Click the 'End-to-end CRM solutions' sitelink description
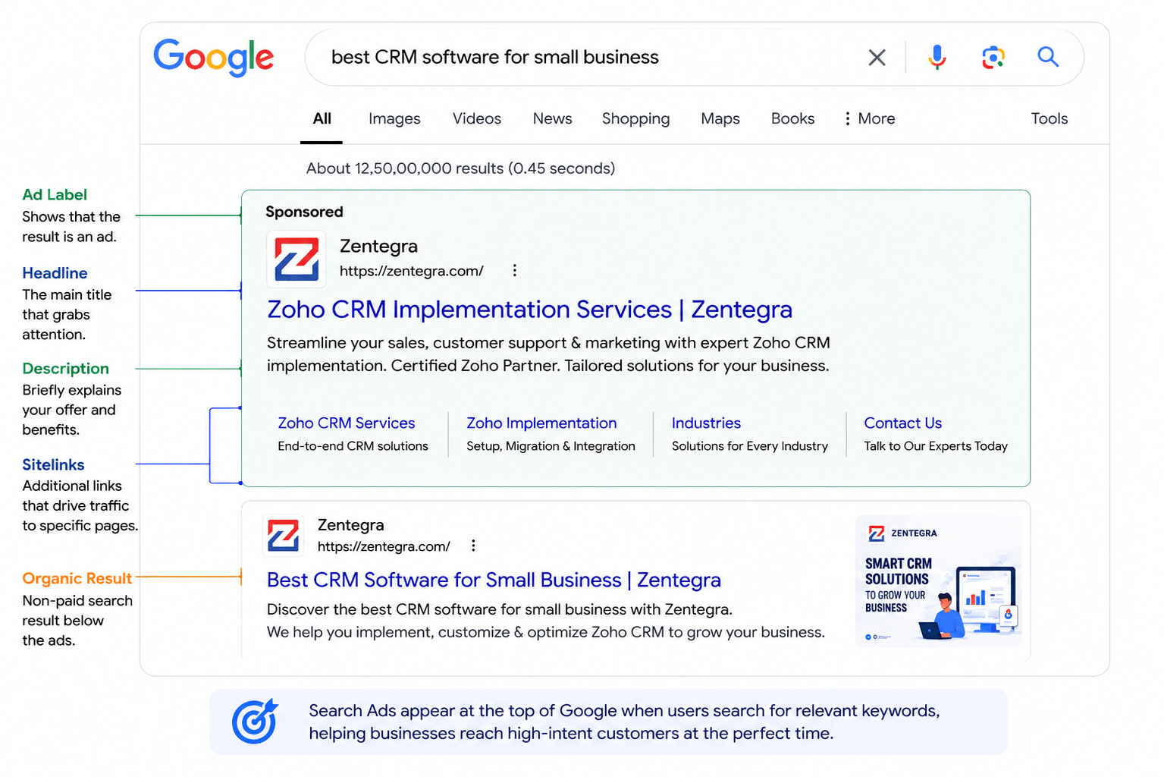The image size is (1164, 777). [353, 446]
